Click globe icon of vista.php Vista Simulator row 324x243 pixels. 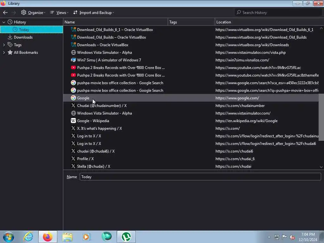click(73, 53)
